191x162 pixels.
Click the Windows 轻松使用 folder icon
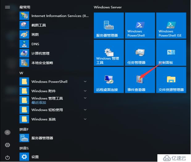coord(24,110)
